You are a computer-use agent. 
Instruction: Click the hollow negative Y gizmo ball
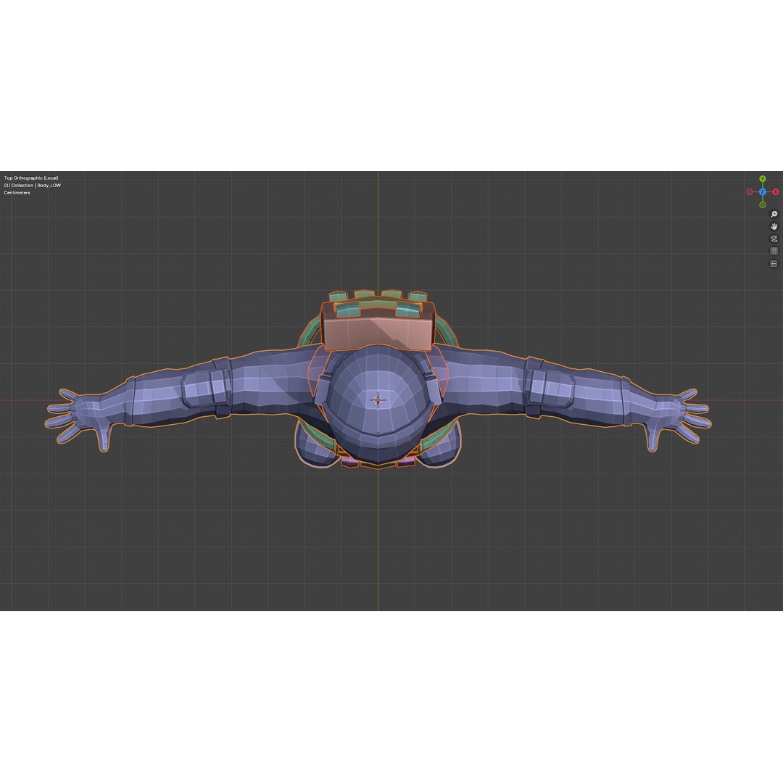763,204
